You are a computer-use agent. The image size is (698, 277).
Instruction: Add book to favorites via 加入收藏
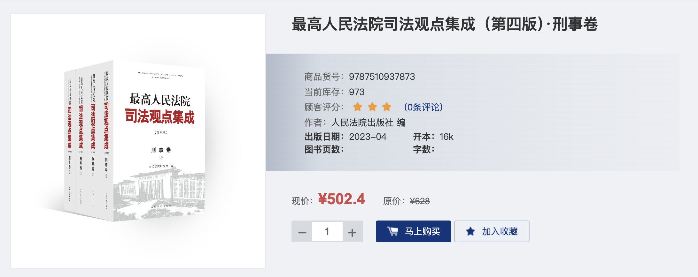pyautogui.click(x=492, y=231)
